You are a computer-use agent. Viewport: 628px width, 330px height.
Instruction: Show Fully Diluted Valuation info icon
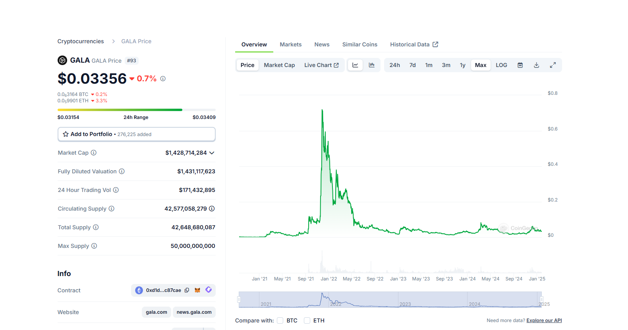pos(122,171)
